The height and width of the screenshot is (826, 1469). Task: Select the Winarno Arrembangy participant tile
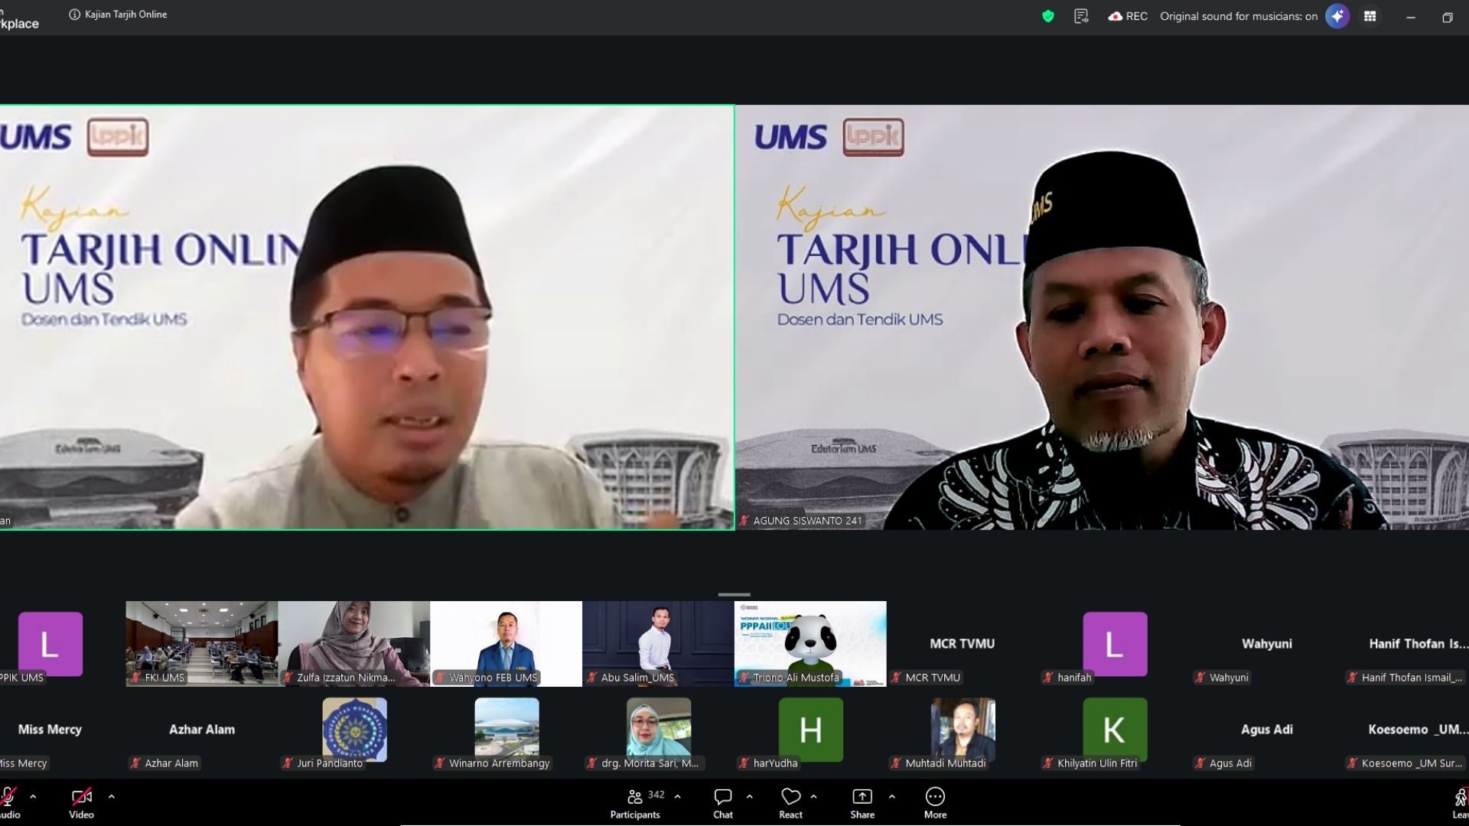[x=506, y=730]
